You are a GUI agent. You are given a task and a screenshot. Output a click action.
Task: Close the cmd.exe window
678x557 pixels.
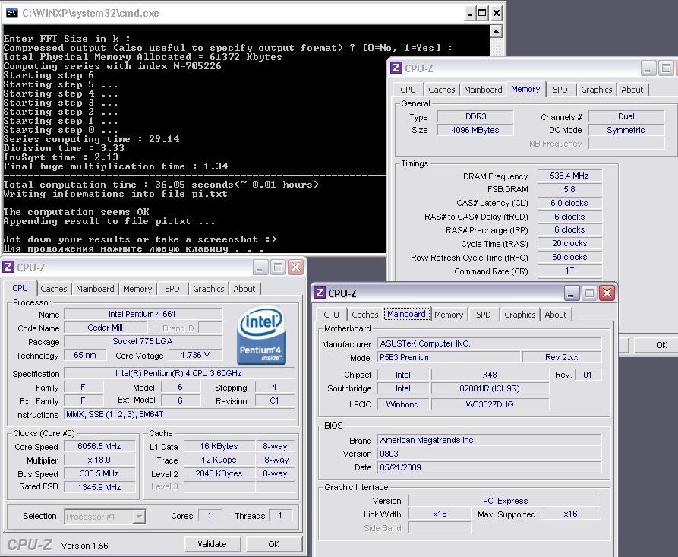(x=497, y=14)
